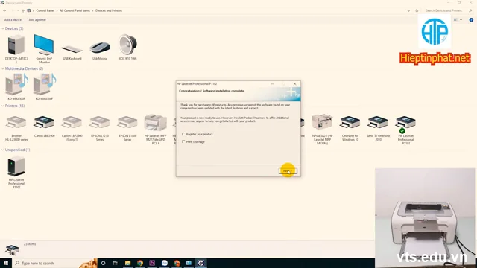
Task: Select the Send To OneNote 2010 printer
Action: (x=378, y=122)
